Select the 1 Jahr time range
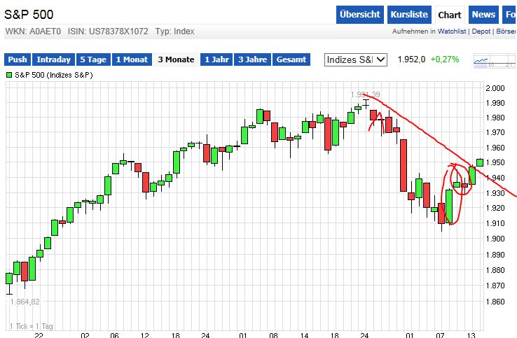The image size is (517, 338). 216,59
